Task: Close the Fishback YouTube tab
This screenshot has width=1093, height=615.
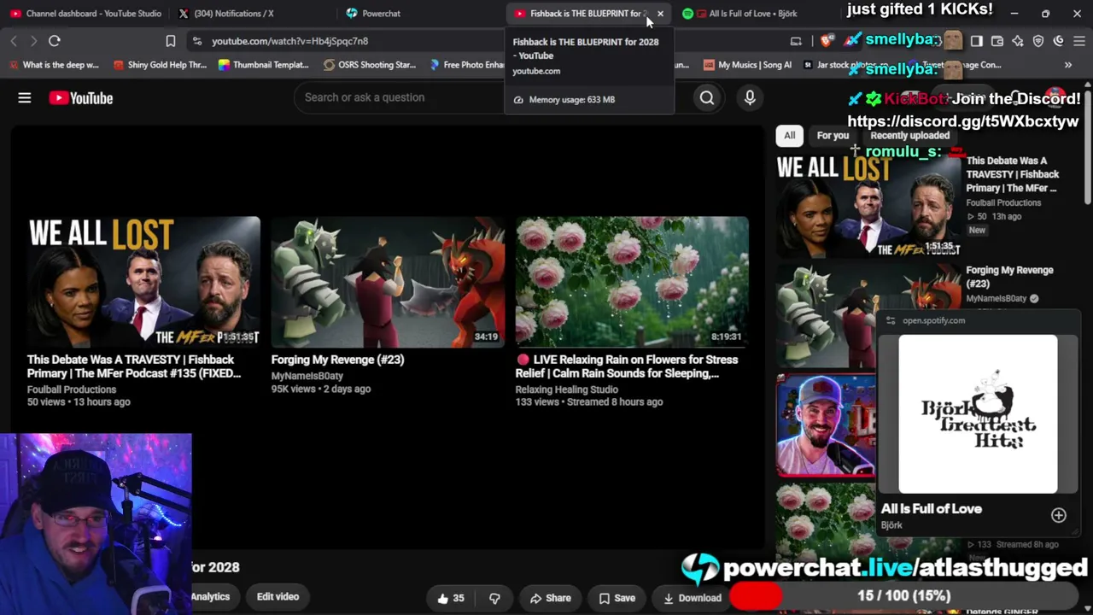Action: (660, 14)
